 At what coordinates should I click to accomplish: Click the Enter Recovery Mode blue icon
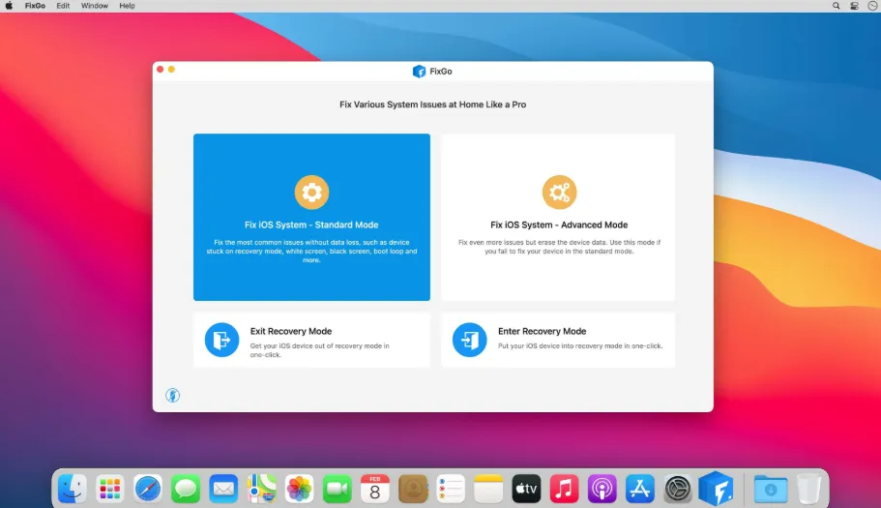pos(470,340)
